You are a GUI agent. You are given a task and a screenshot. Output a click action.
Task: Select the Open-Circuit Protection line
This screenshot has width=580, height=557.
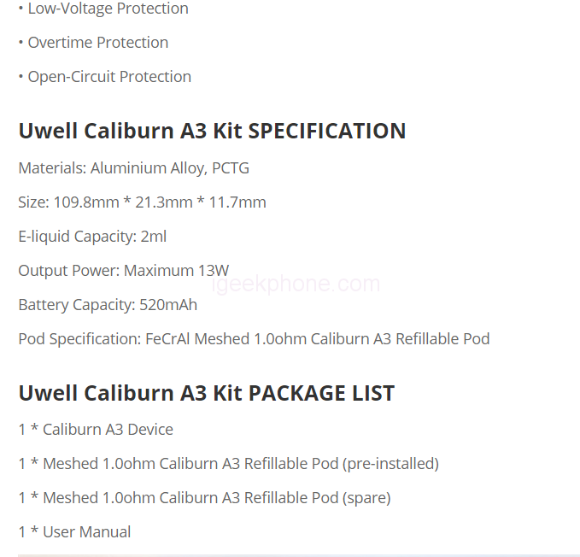(x=108, y=77)
